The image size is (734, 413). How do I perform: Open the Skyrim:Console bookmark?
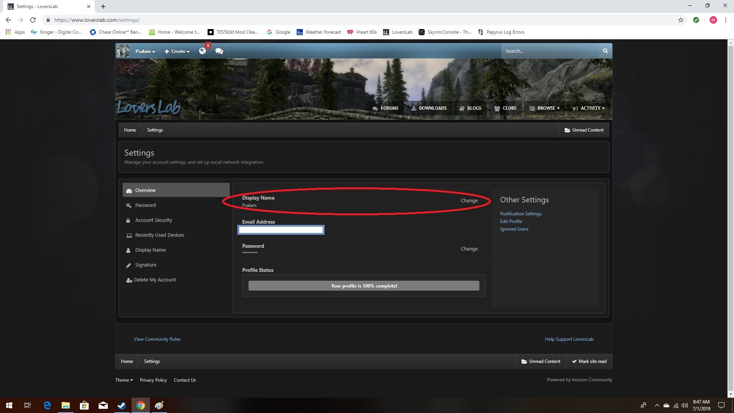point(445,32)
